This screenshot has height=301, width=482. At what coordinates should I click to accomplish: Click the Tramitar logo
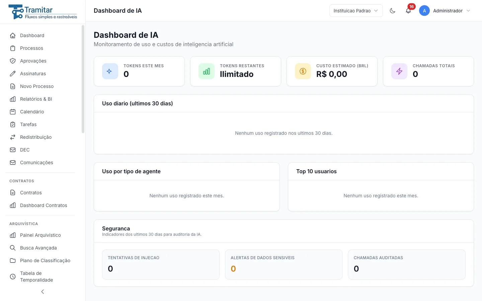coord(43,12)
